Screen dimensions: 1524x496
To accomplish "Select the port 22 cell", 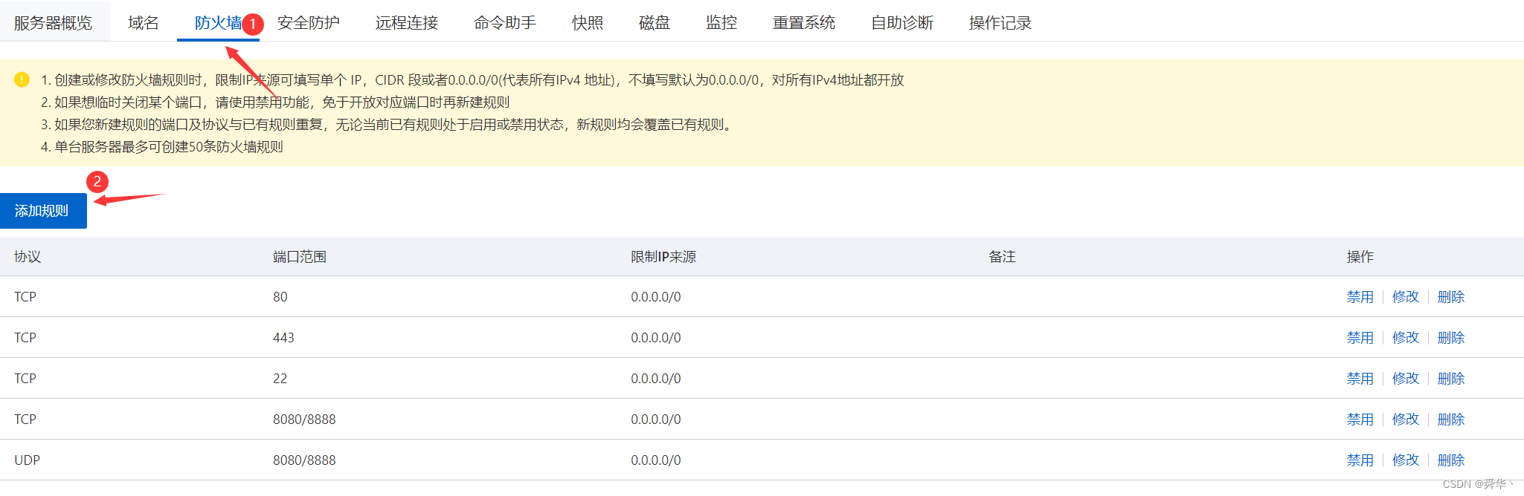I will [x=280, y=379].
